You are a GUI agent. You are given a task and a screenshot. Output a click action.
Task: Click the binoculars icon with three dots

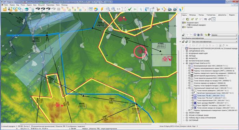click(48, 9)
